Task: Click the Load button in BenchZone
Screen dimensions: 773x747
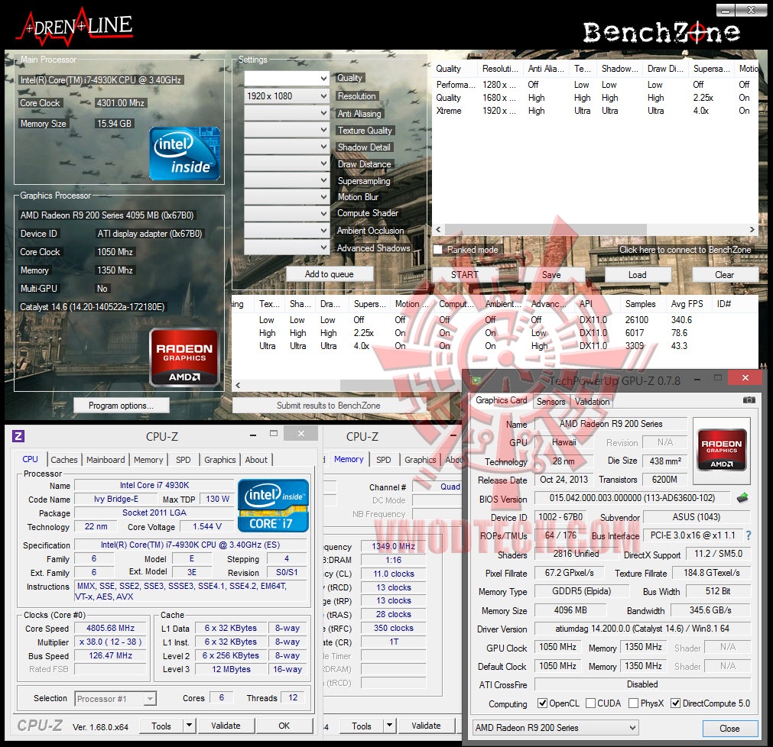Action: [638, 275]
